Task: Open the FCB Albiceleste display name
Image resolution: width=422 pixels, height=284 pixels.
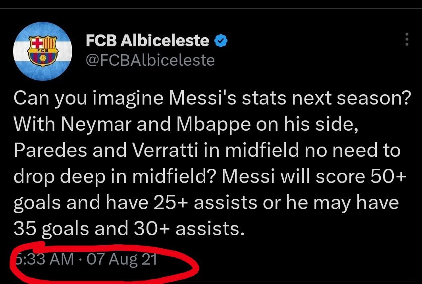Action: pyautogui.click(x=148, y=40)
